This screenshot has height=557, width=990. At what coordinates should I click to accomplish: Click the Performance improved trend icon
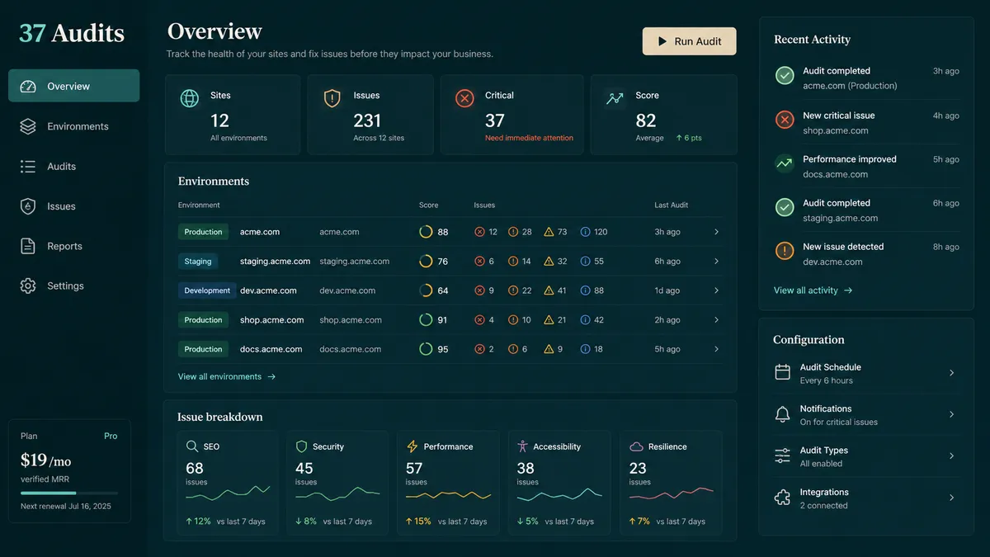785,163
